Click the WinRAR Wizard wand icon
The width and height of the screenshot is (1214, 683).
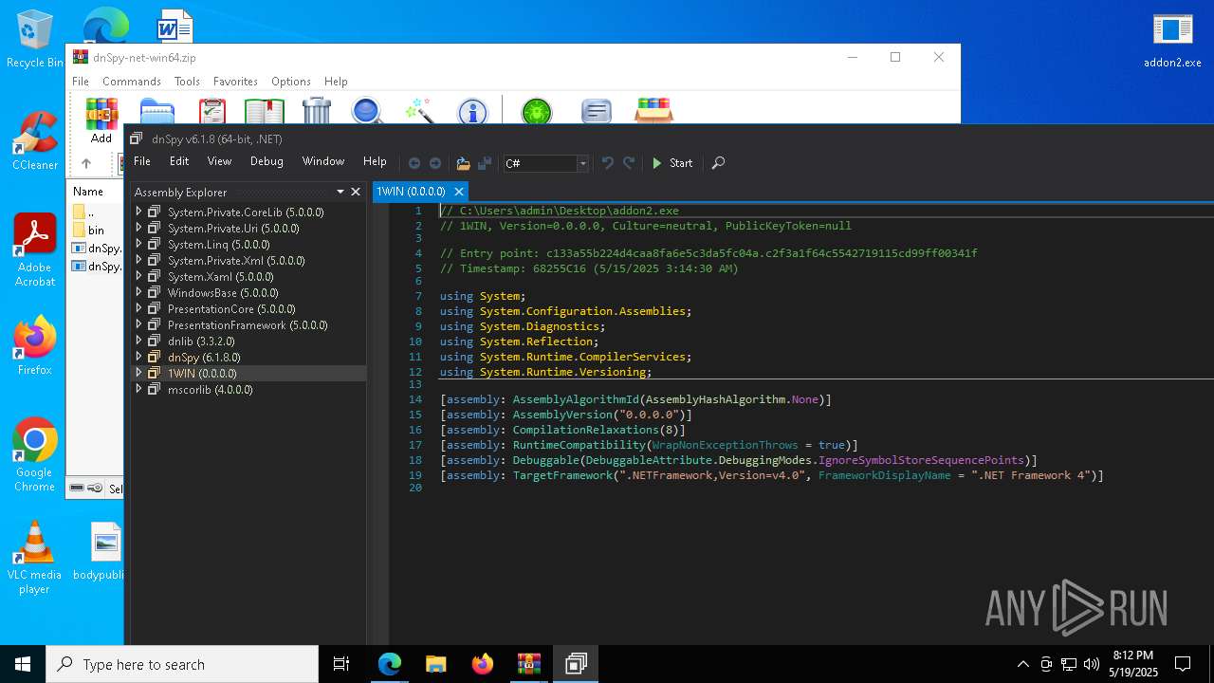click(419, 111)
